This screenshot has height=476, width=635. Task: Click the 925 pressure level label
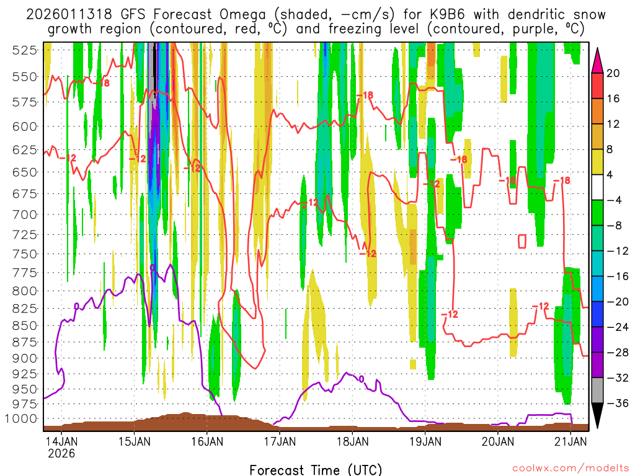pos(25,374)
